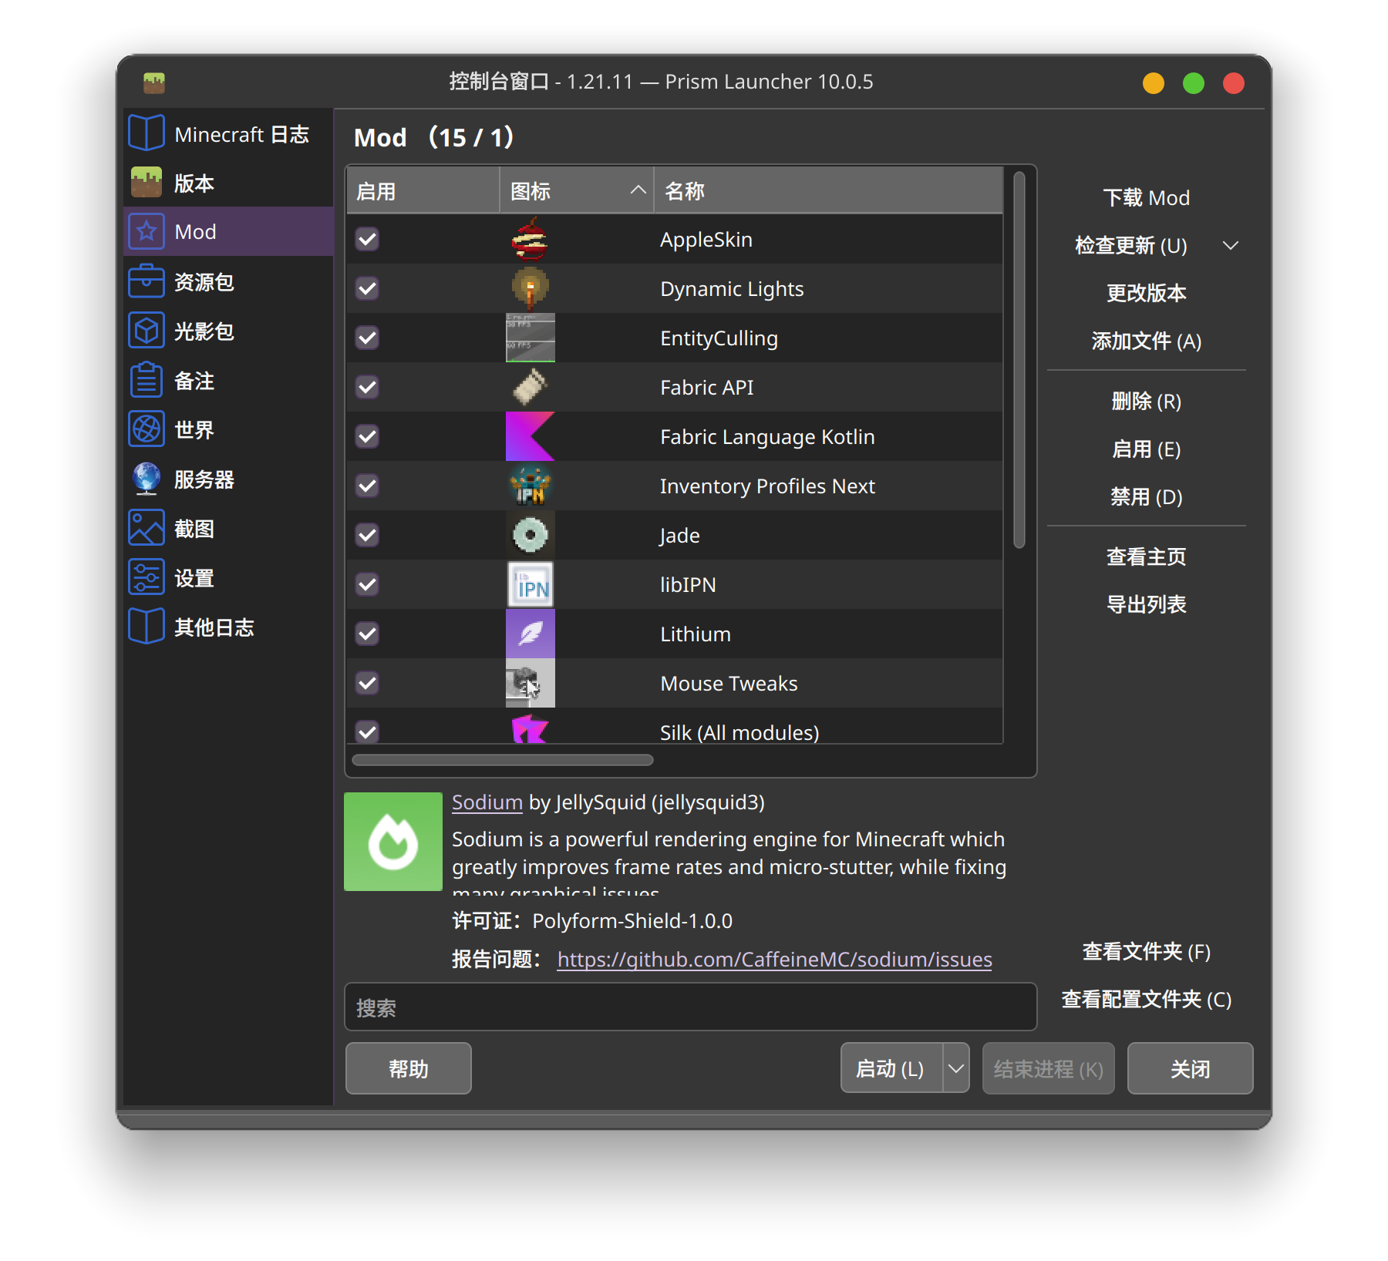Screen dimensions: 1388x1261
Task: Open the 光影包 cube icon
Action: click(147, 331)
